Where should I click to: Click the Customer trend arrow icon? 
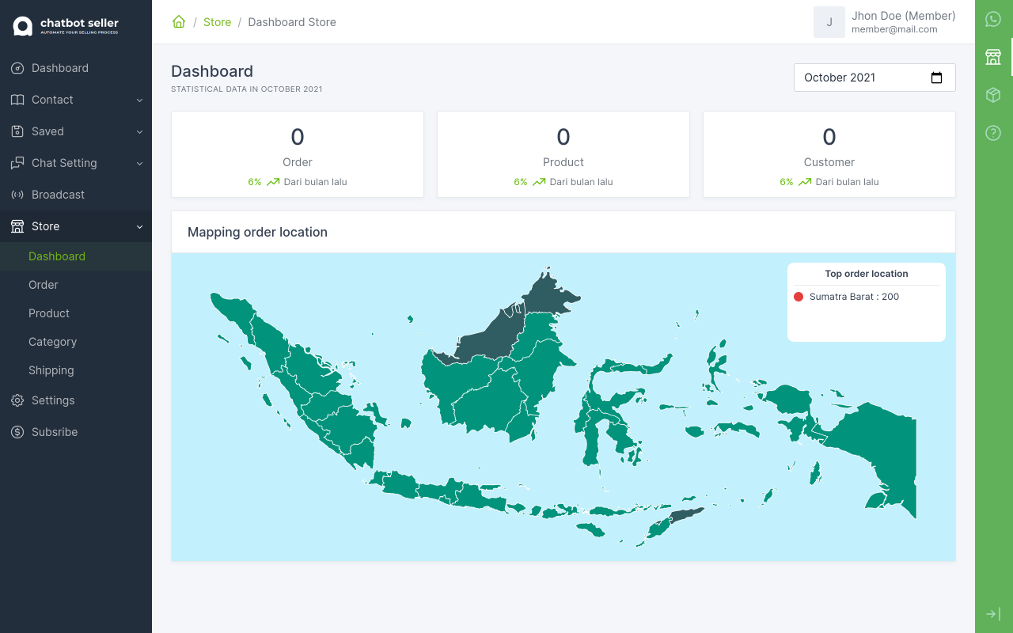pyautogui.click(x=805, y=182)
